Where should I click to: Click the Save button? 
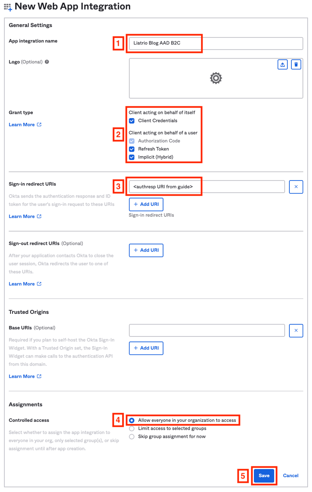(264, 476)
